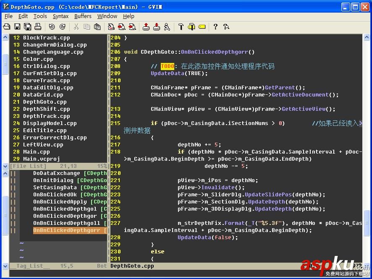Screen dimensions: 372x279
Task: Select LeftView.cpp in the file list
Action: click(x=43, y=144)
